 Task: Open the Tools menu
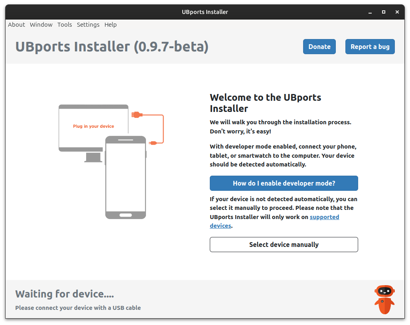65,25
